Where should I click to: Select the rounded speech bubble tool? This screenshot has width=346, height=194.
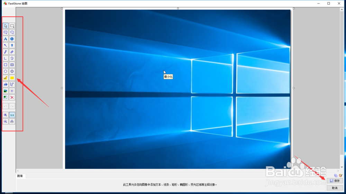click(12, 32)
